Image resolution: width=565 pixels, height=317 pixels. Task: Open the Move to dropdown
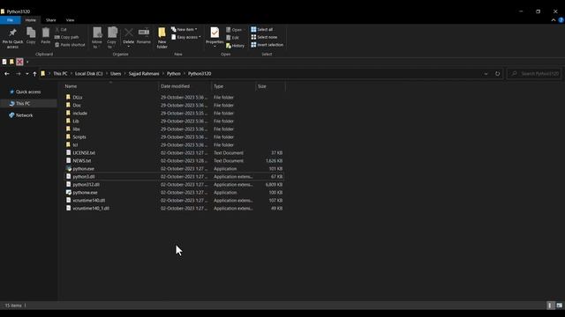97,38
